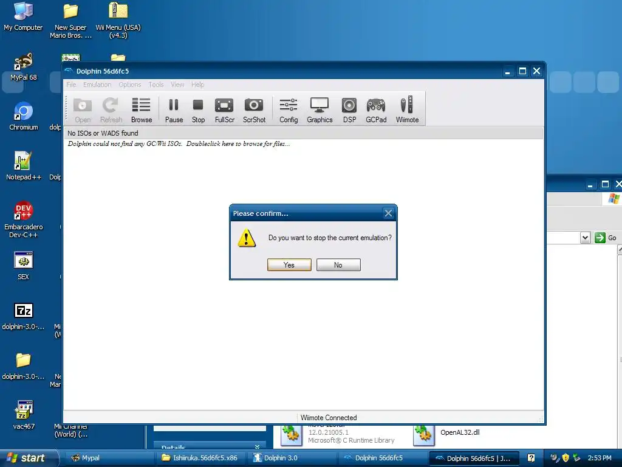622x467 pixels.
Task: Open the Wii Menu (USA) archive icon
Action: pos(118,20)
